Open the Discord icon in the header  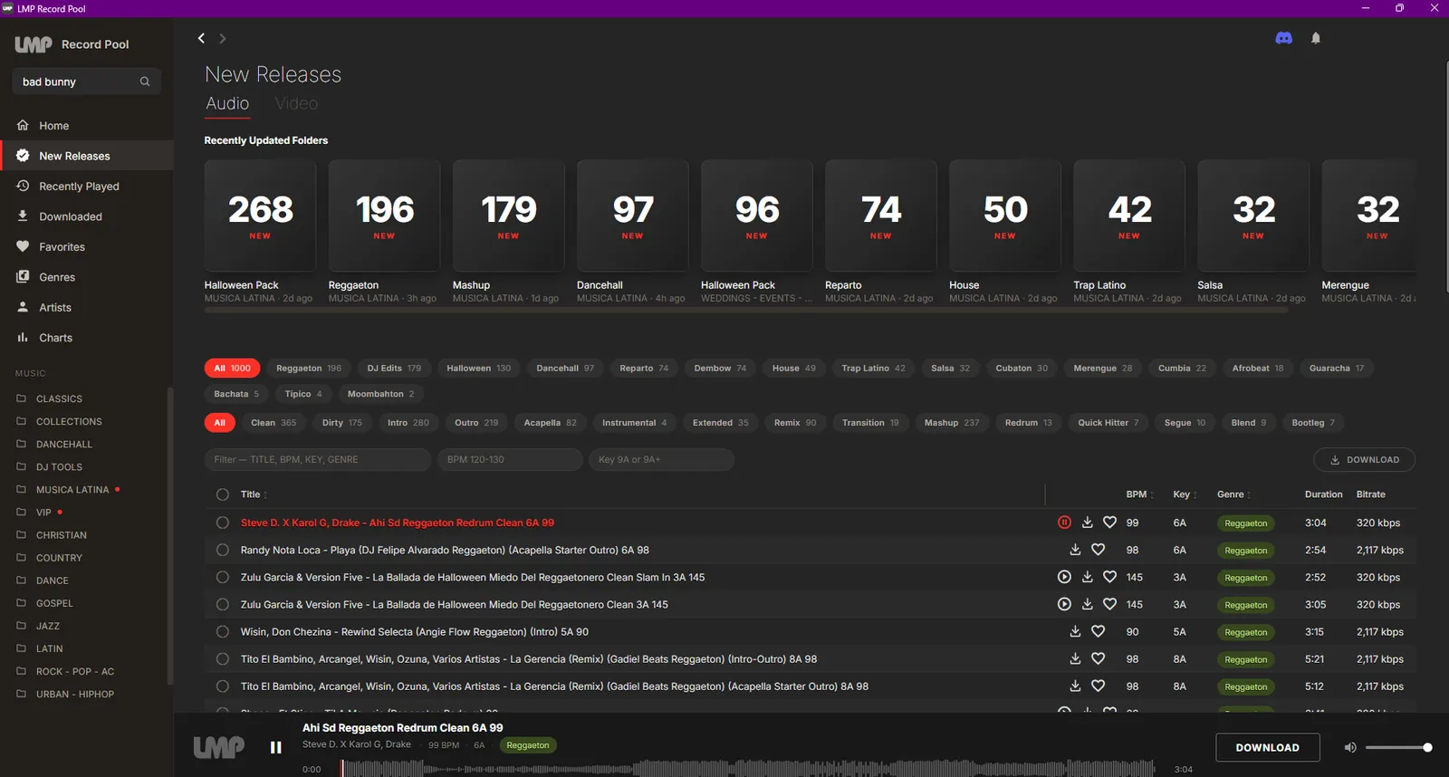pyautogui.click(x=1283, y=38)
